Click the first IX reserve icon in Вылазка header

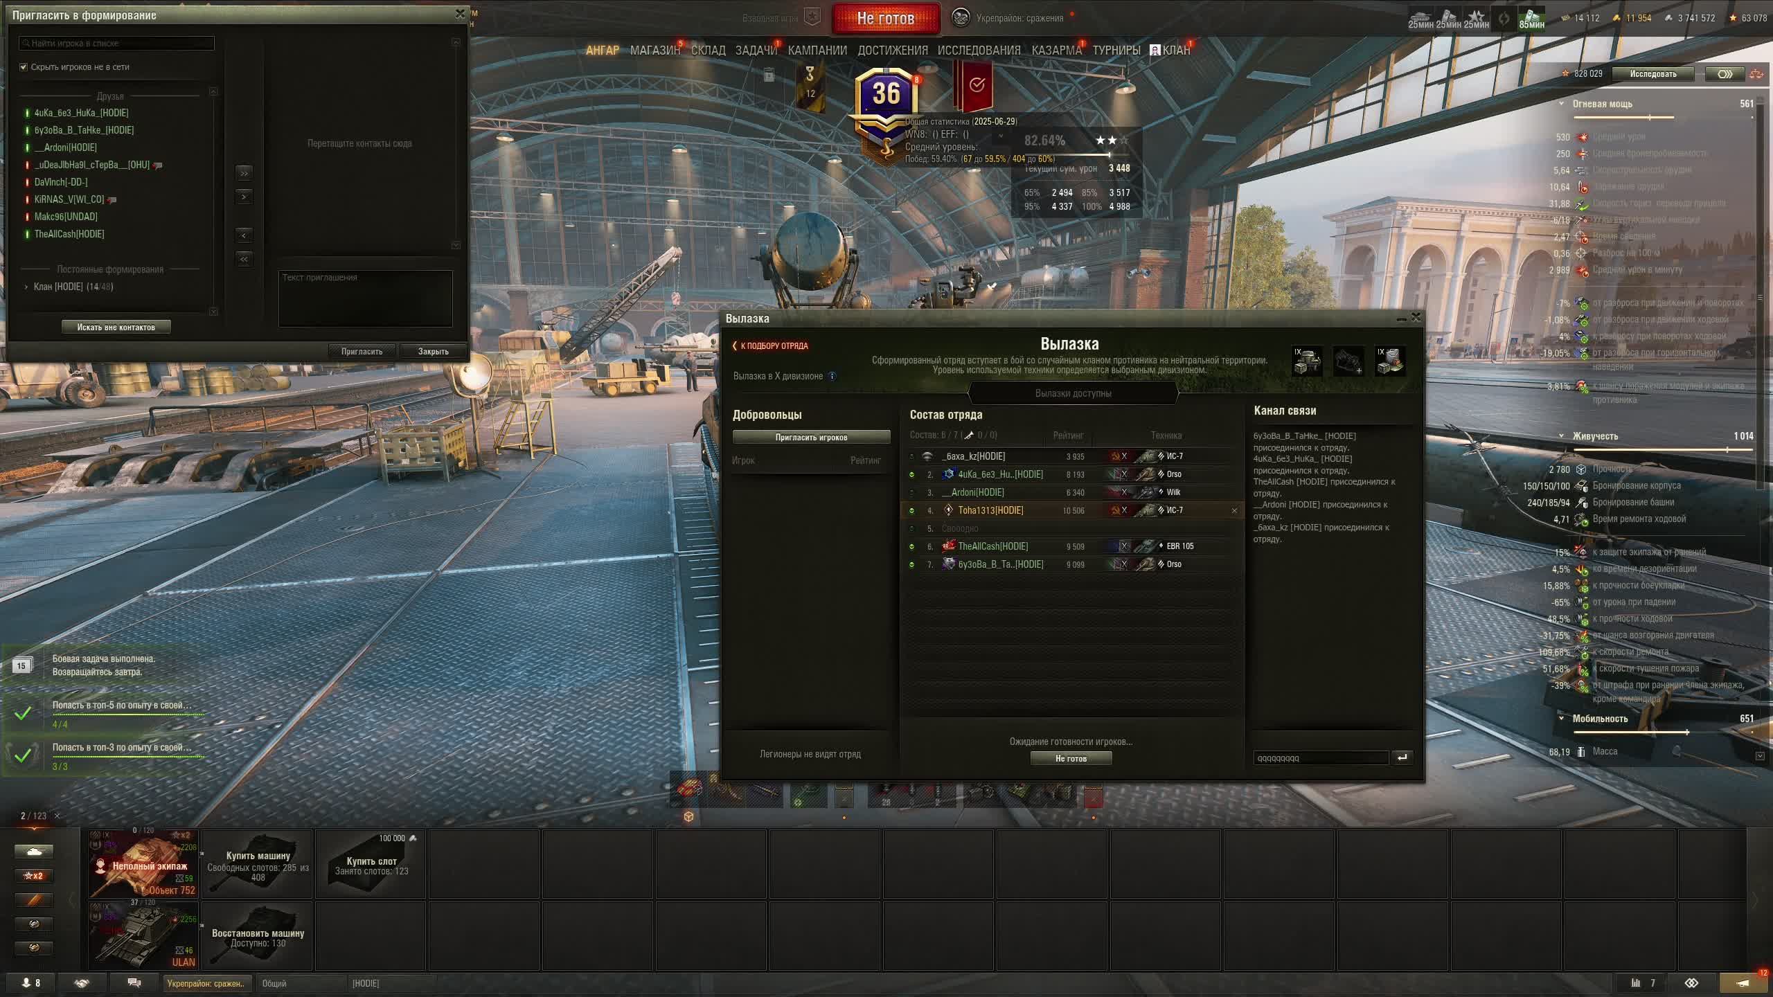[x=1306, y=361]
